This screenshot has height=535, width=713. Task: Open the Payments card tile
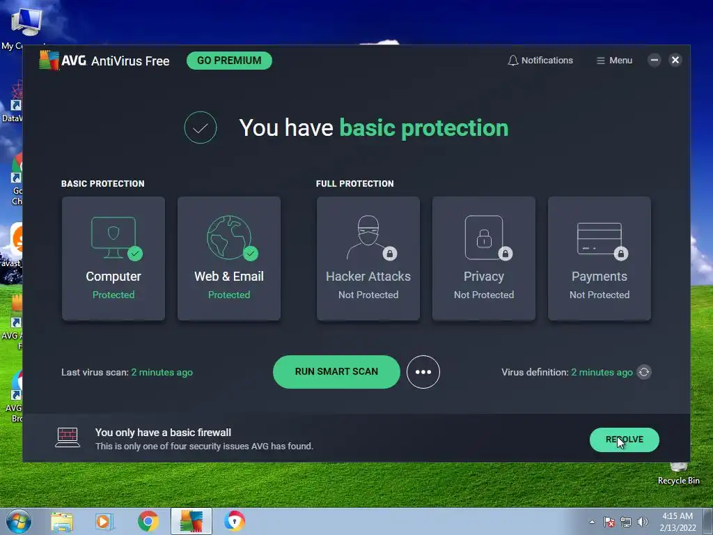600,258
